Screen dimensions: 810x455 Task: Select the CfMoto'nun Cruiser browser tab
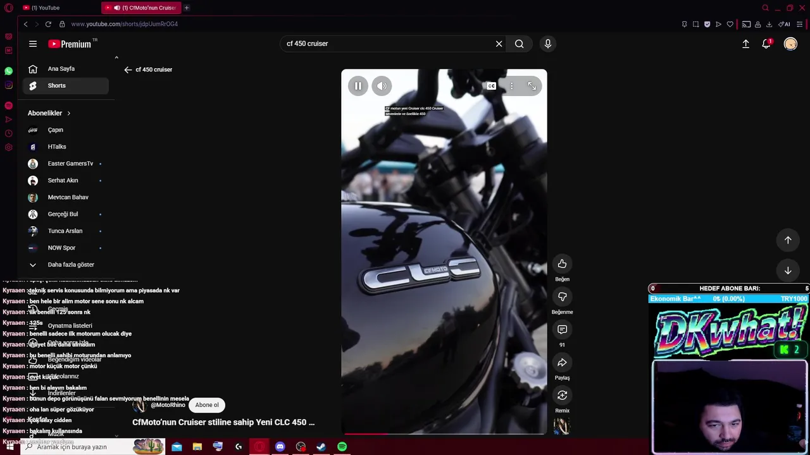(x=140, y=8)
